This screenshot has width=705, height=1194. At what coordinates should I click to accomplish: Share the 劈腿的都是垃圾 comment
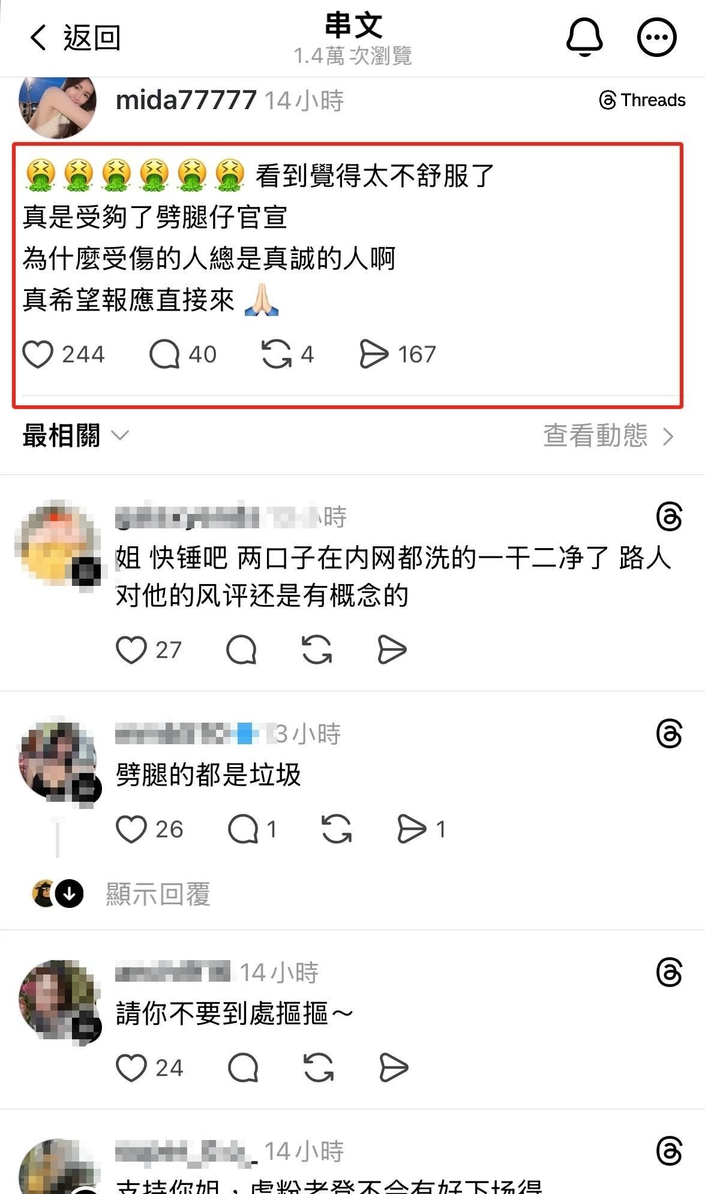pos(412,829)
